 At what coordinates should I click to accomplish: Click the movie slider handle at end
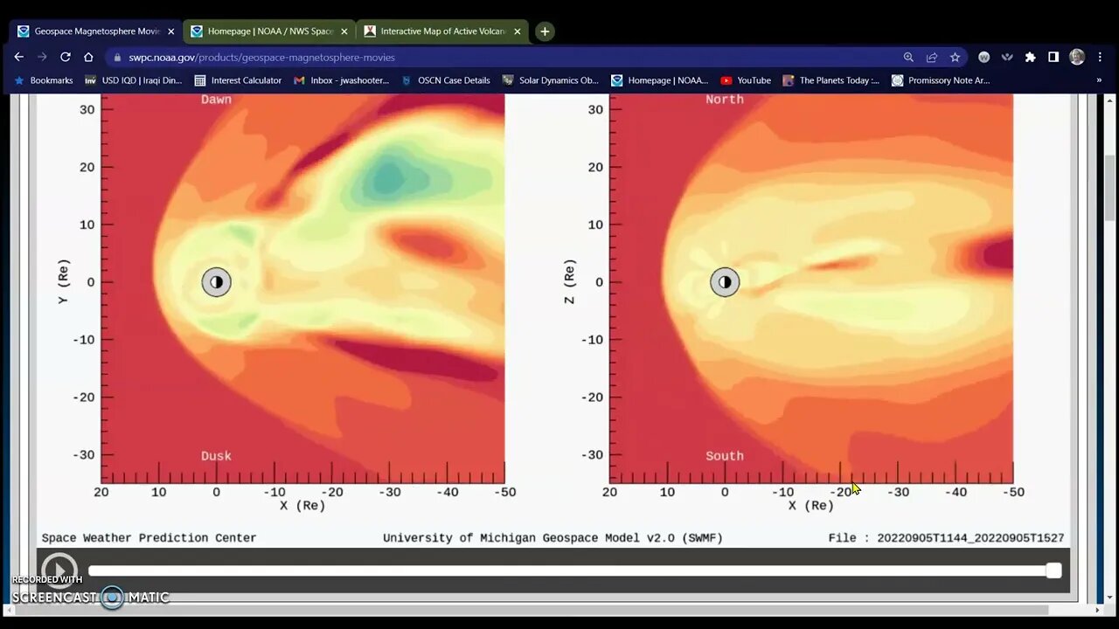(1054, 570)
